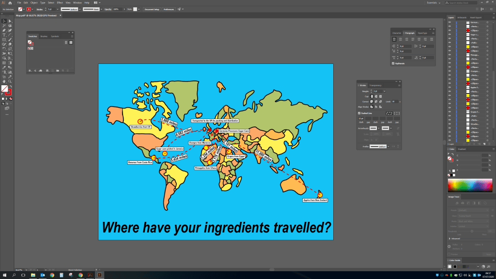Select the Rectangle tool

point(4,40)
